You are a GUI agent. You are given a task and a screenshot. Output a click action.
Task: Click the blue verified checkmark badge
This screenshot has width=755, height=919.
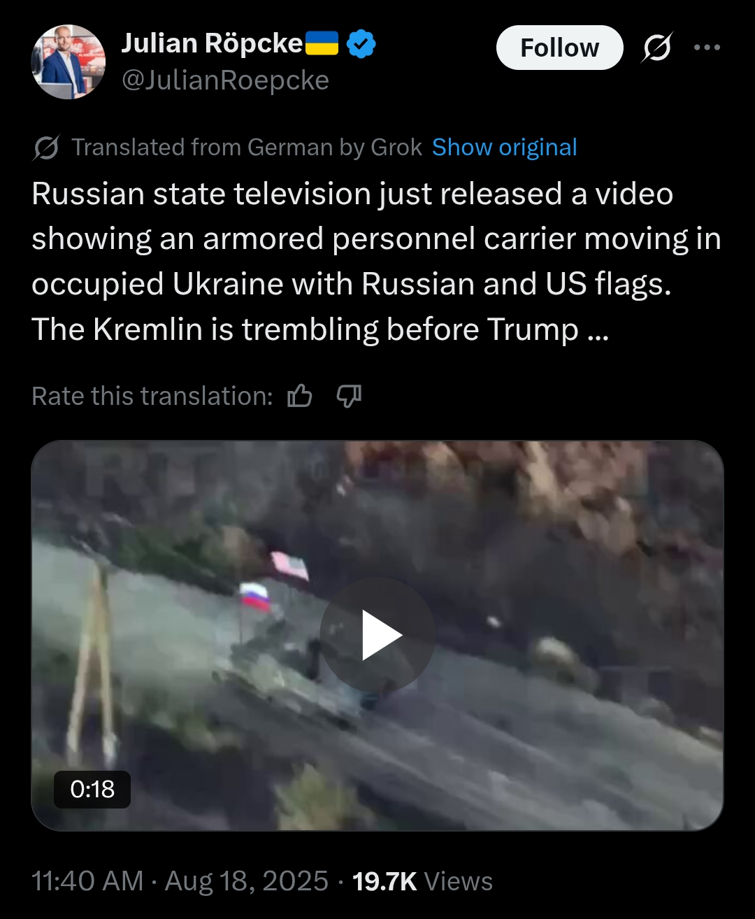pos(361,43)
